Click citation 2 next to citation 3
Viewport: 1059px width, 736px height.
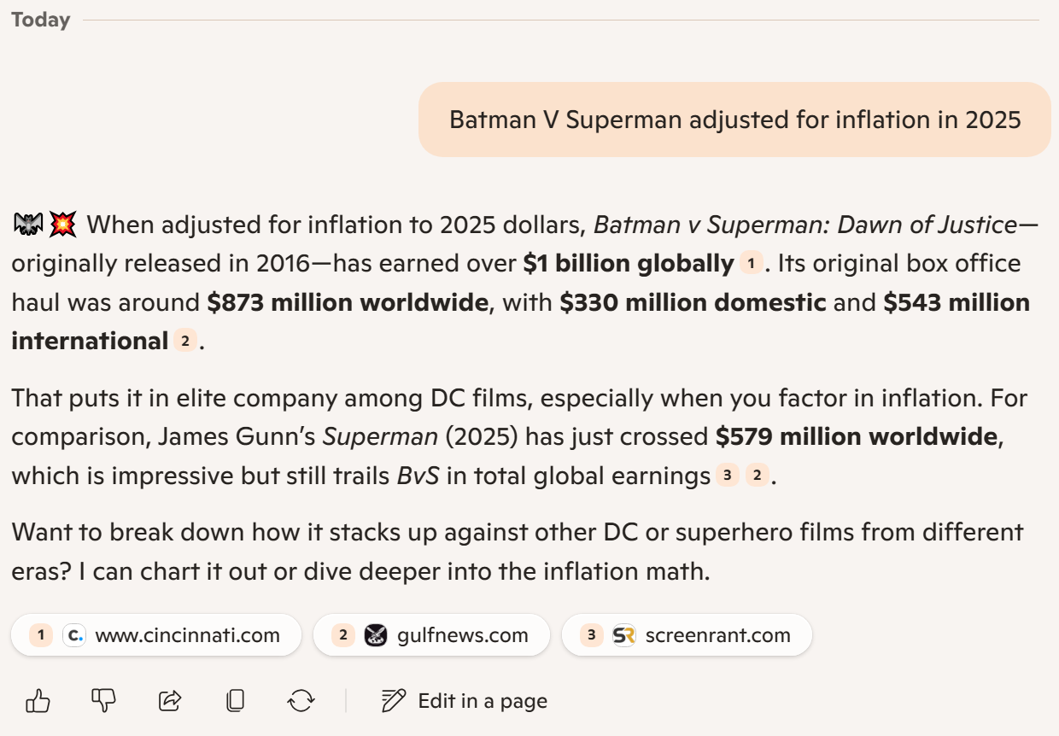[757, 476]
